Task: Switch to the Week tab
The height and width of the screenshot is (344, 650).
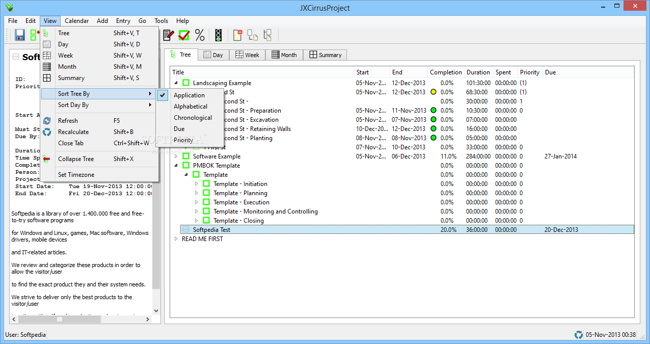Action: click(x=247, y=55)
